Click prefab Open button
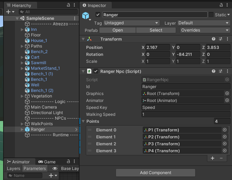This screenshot has height=180, width=232. tap(118, 30)
